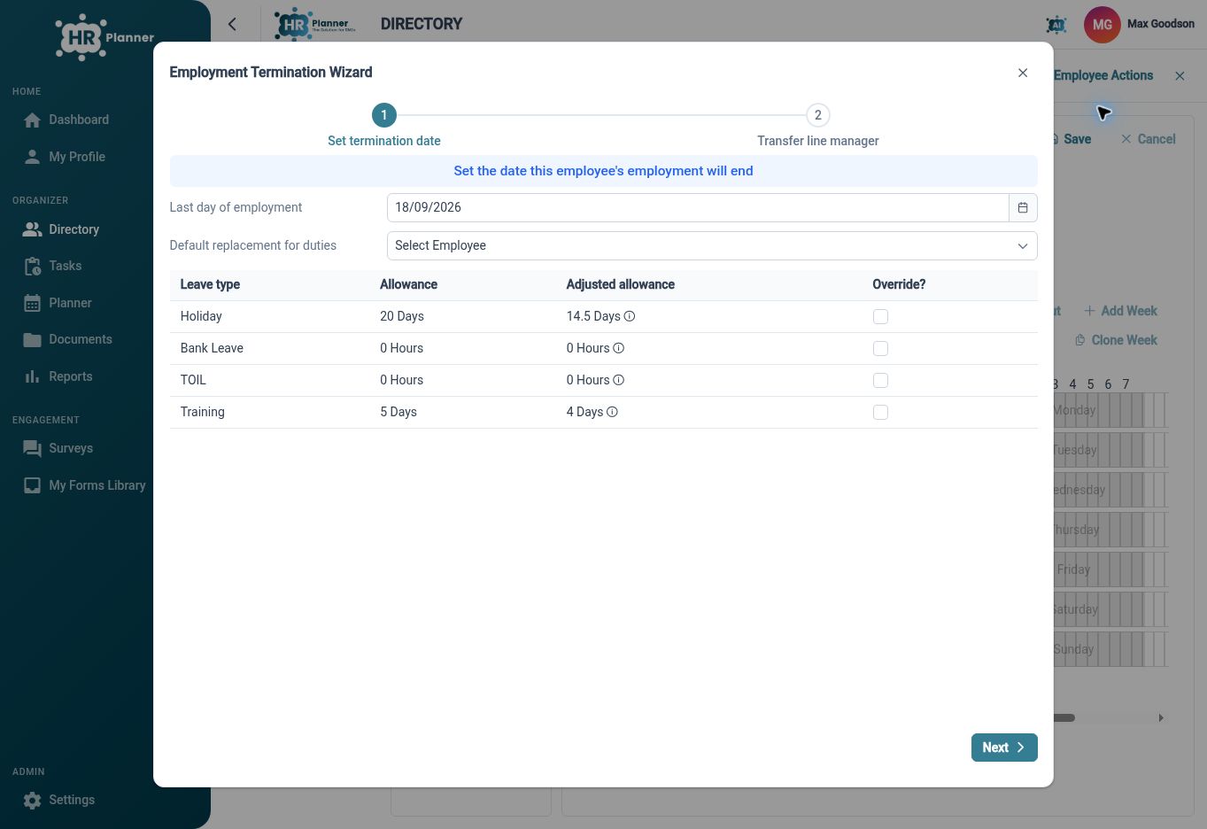Viewport: 1207px width, 829px height.
Task: Click the HR Planner header logo
Action: [x=315, y=24]
